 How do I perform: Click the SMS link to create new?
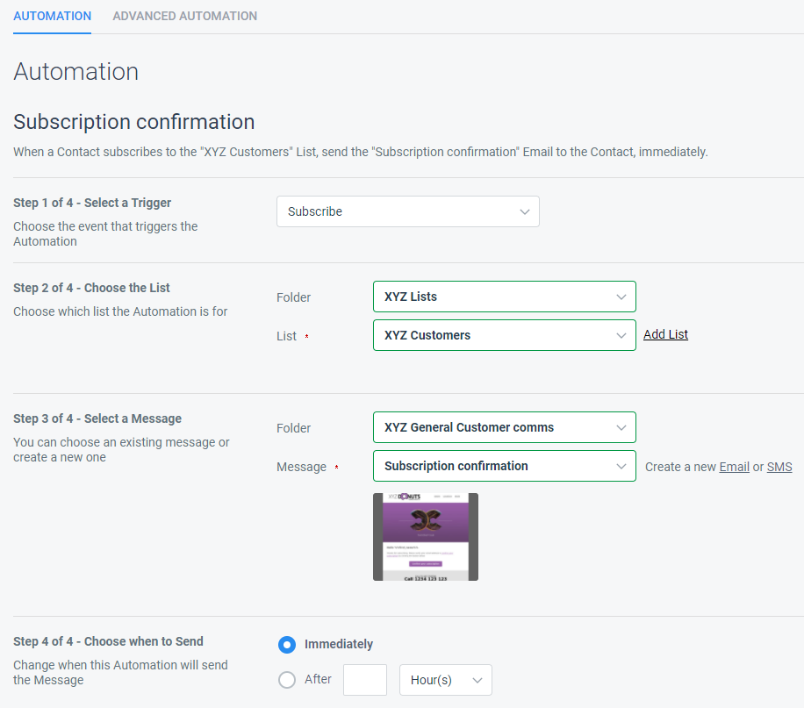pyautogui.click(x=779, y=467)
